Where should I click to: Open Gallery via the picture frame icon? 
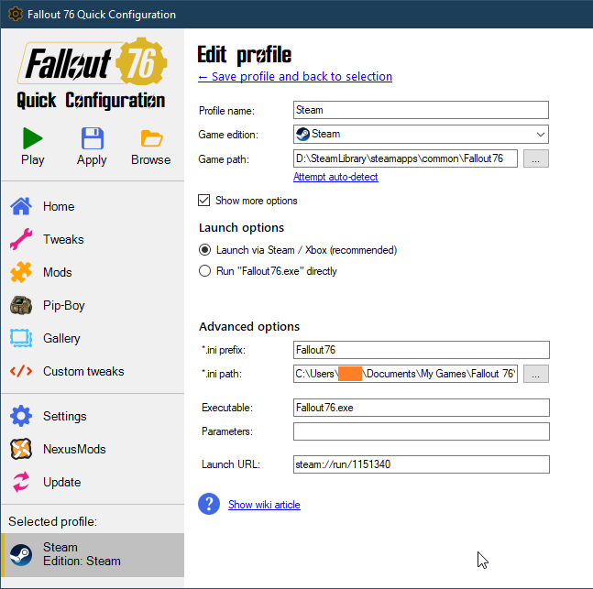coord(21,338)
